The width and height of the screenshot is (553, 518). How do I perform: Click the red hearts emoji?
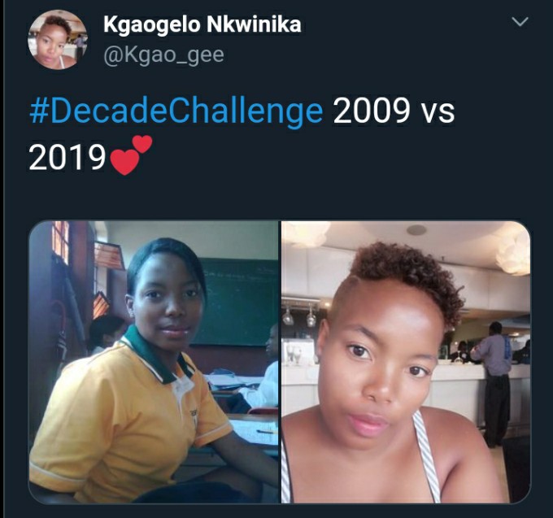(131, 155)
